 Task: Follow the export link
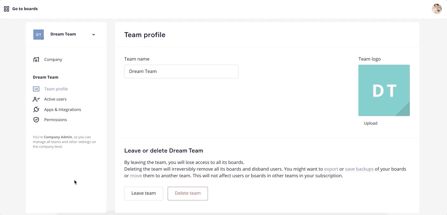[331, 169]
